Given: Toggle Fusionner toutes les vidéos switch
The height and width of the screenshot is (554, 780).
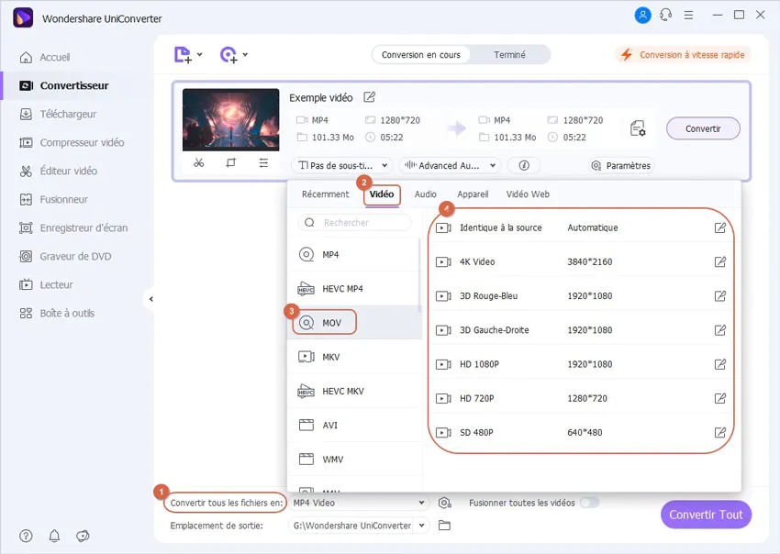Looking at the screenshot, I should (x=589, y=503).
